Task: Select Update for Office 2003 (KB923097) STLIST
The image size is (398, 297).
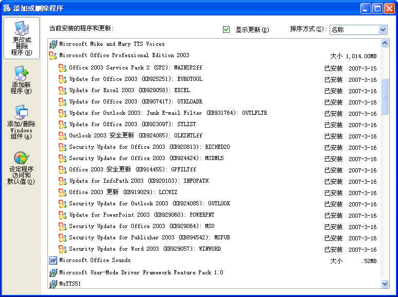Action: click(132, 124)
